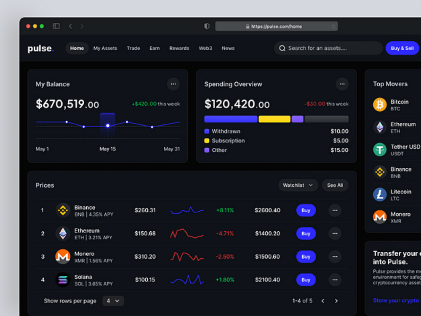Open more options for Monero price row
The width and height of the screenshot is (421, 316).
point(335,257)
